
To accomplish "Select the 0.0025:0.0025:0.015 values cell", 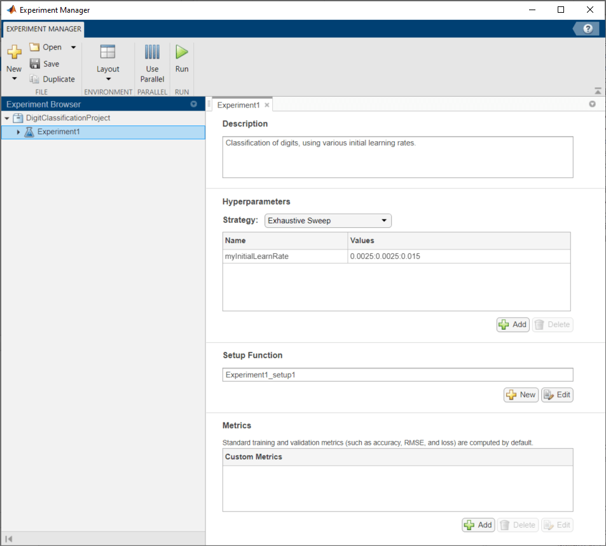I will (459, 256).
